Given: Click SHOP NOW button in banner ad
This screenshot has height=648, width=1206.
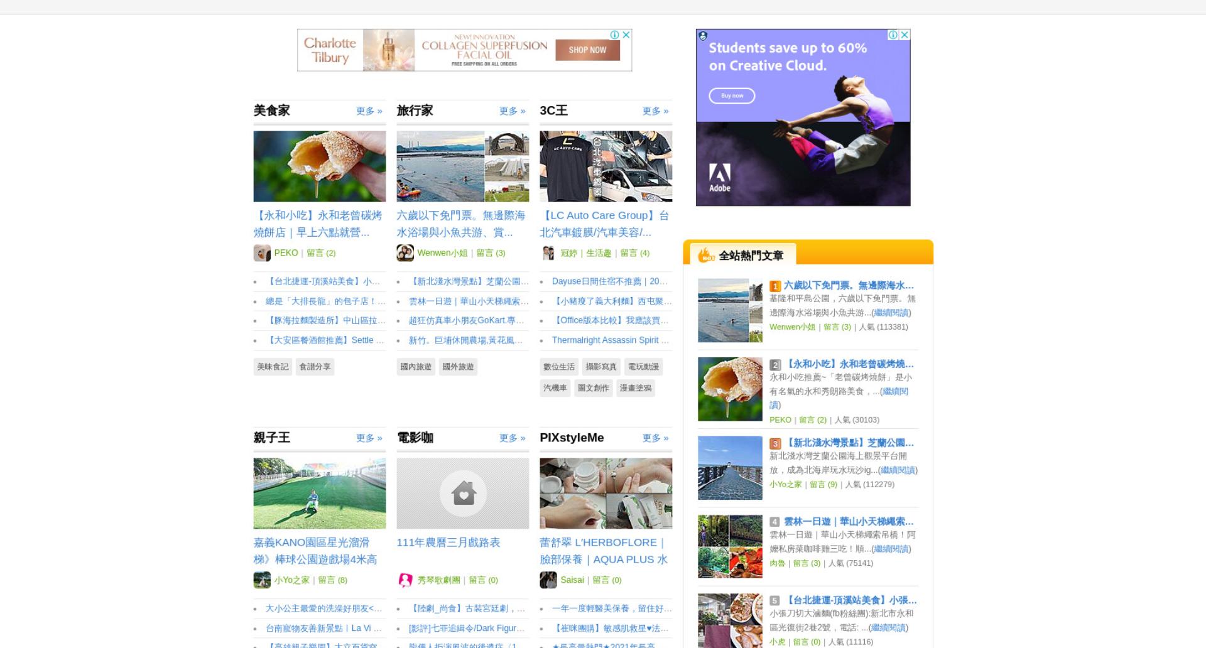Looking at the screenshot, I should (x=587, y=50).
